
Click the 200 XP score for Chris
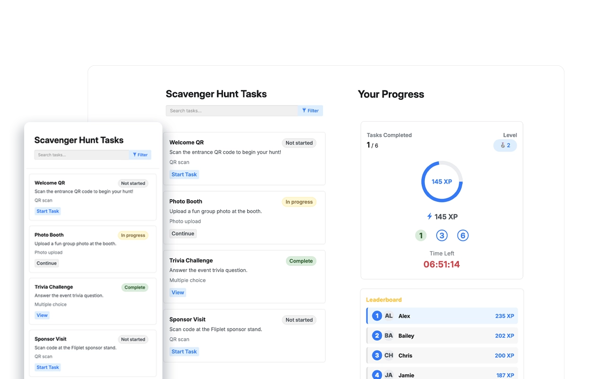pos(505,355)
